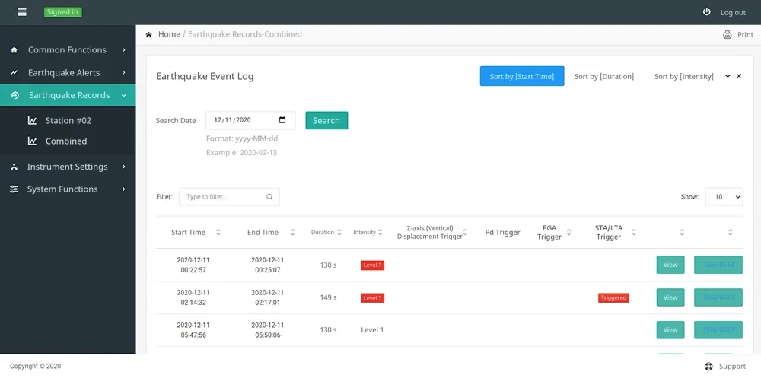Image resolution: width=761 pixels, height=378 pixels.
Task: Close the Earthquake Event Log panel
Action: pyautogui.click(x=739, y=76)
